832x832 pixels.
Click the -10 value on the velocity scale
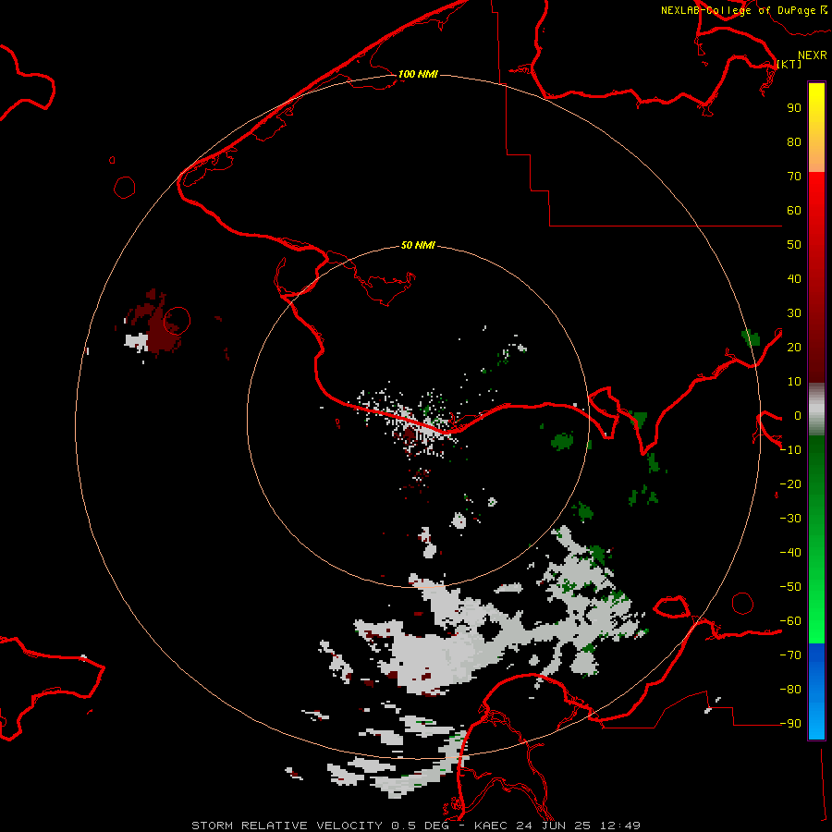[790, 450]
